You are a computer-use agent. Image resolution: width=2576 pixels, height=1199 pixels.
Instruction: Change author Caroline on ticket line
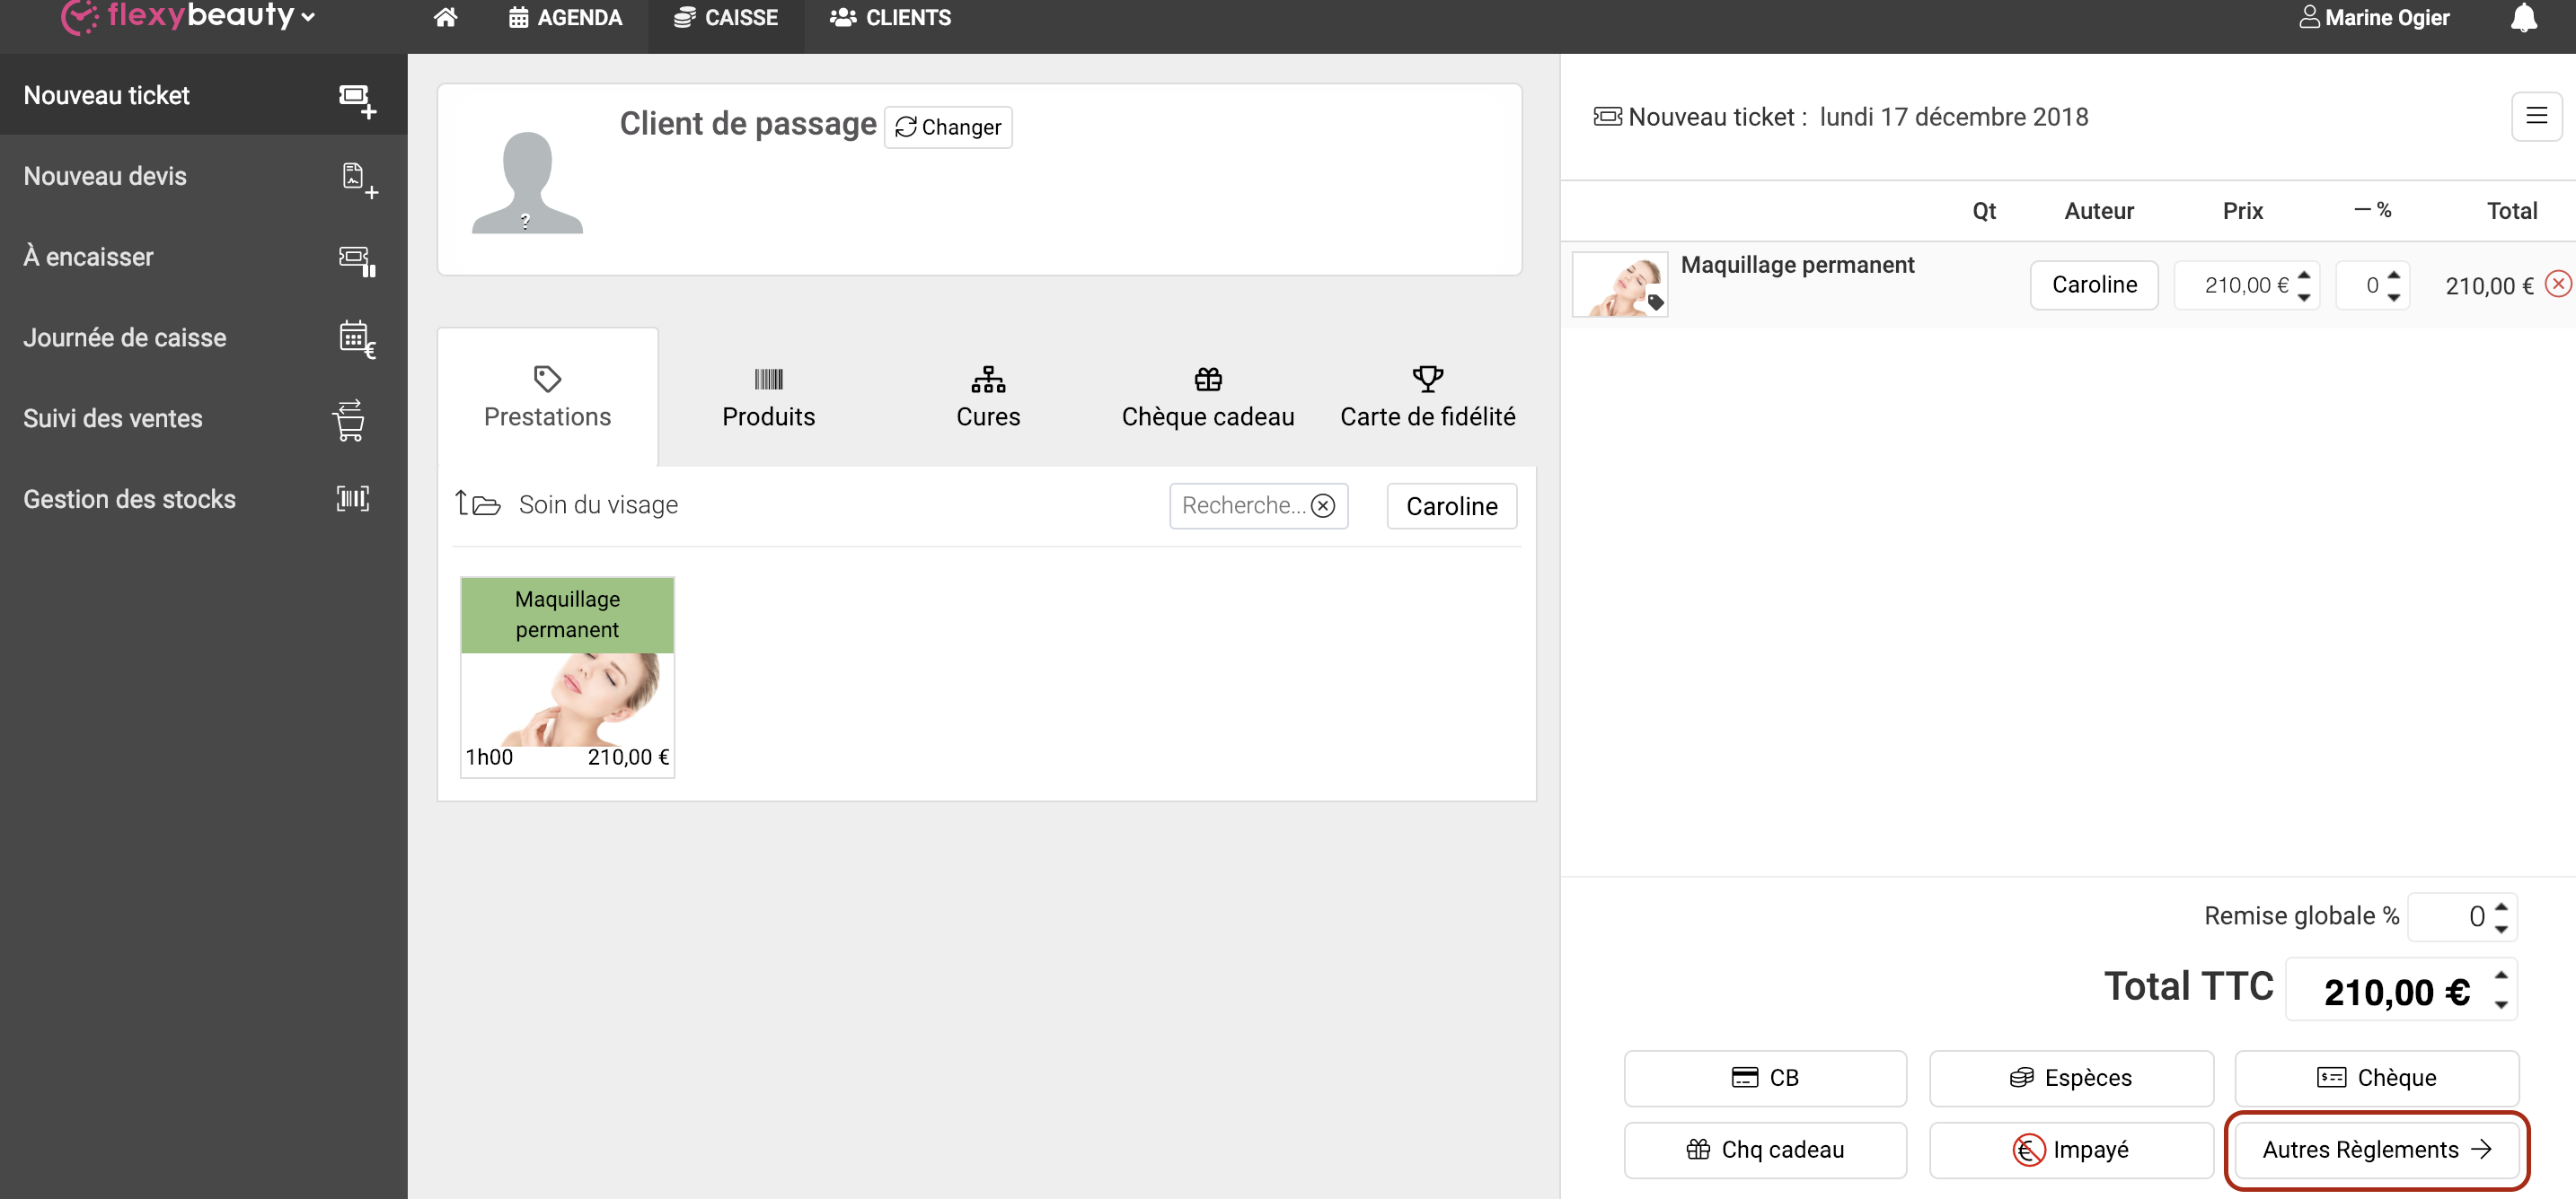[x=2093, y=284]
